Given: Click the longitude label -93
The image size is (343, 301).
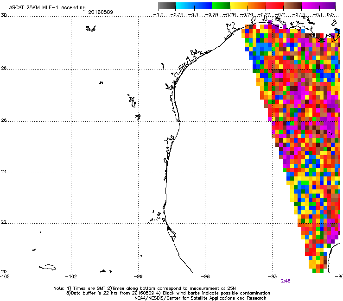Looking at the screenshot, I should (x=273, y=276).
